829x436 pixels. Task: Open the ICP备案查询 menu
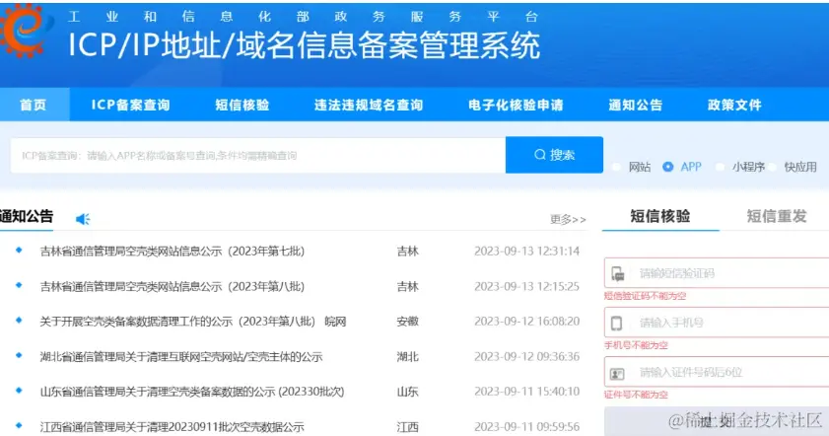tap(130, 105)
